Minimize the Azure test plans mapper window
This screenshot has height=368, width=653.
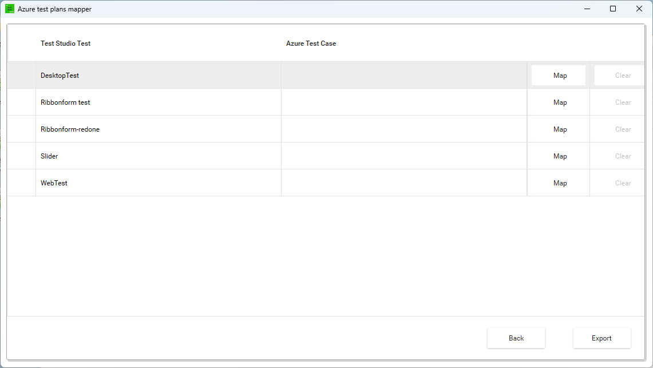(x=587, y=9)
